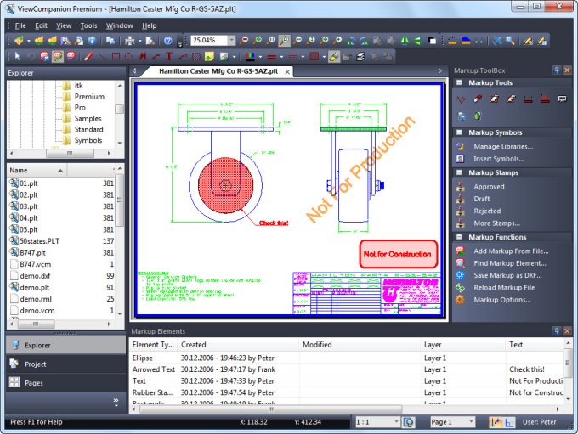
Task: Expand the 1:1 scale dropdown
Action: [395, 422]
